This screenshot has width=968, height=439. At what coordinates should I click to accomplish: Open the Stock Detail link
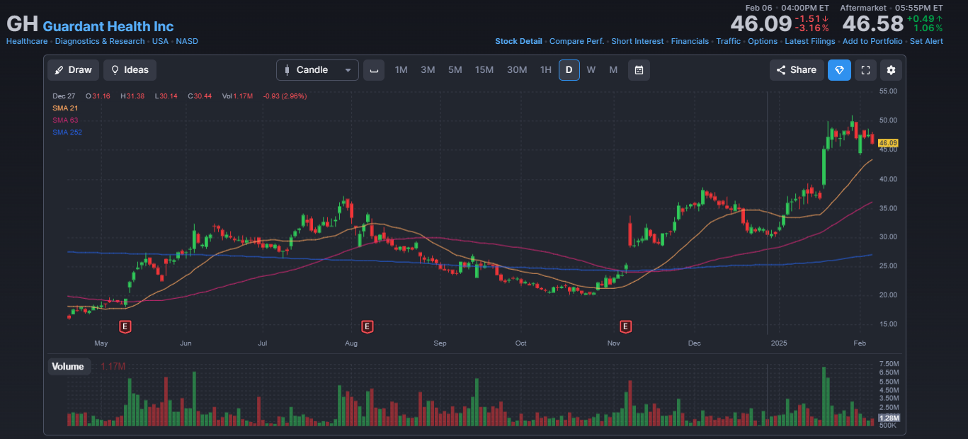pos(518,41)
